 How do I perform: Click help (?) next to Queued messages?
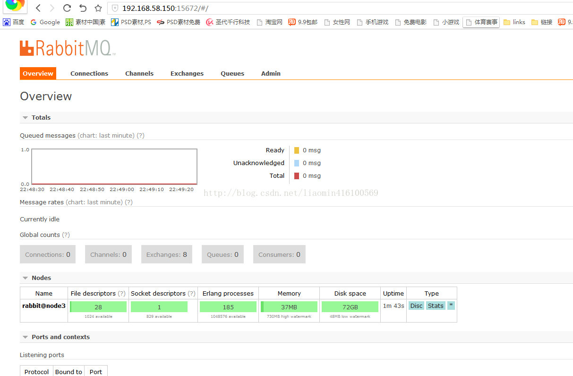click(x=140, y=135)
